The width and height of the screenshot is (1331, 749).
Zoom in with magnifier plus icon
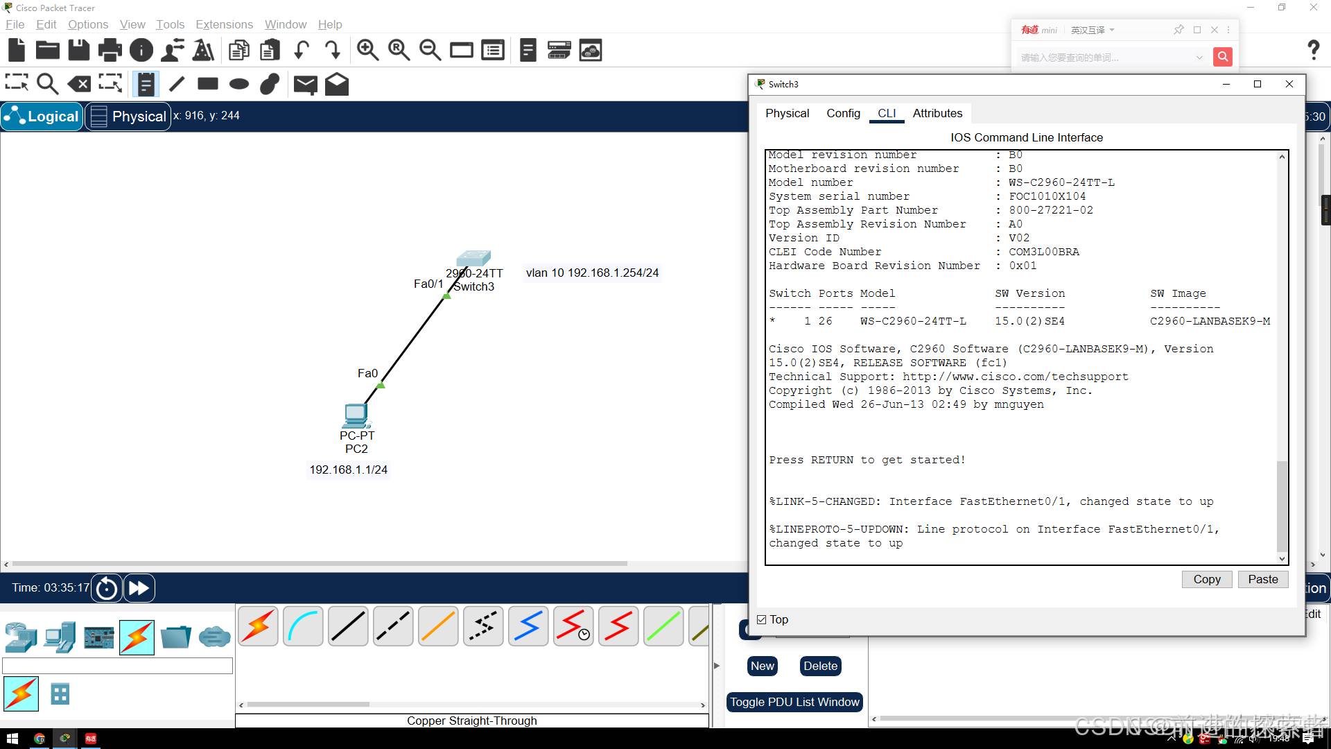click(367, 50)
